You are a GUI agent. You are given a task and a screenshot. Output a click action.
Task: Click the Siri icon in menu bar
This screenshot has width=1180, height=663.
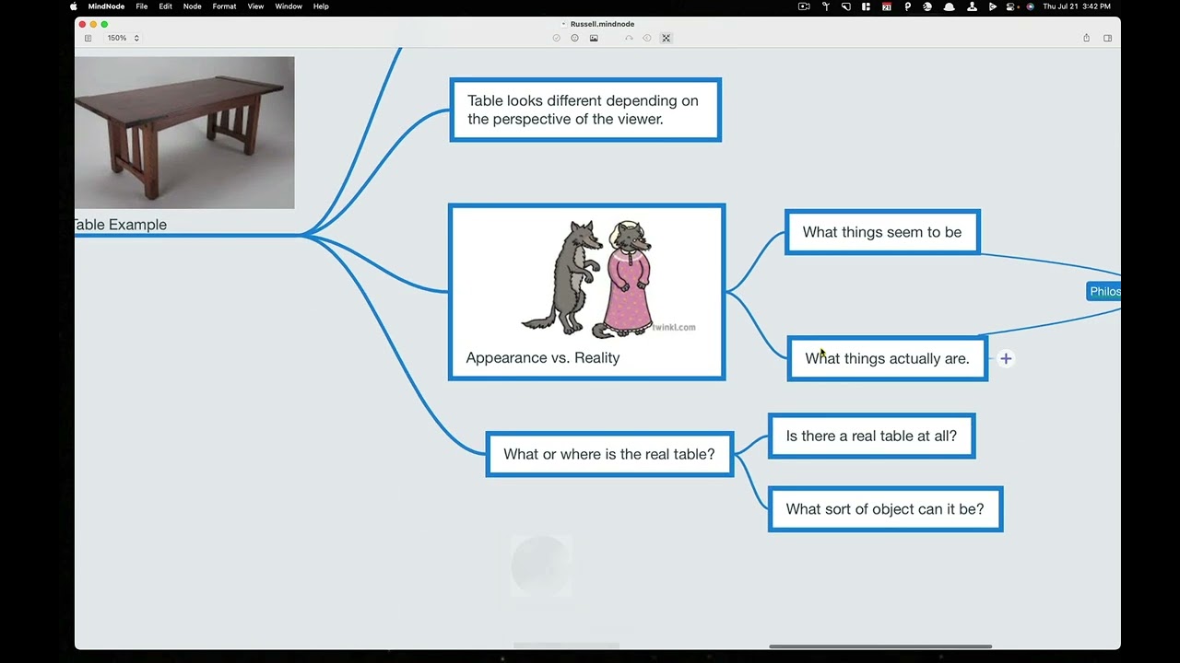(x=1030, y=6)
